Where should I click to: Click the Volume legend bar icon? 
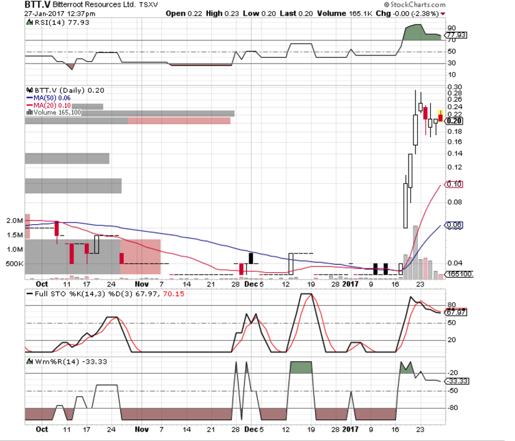[x=28, y=113]
